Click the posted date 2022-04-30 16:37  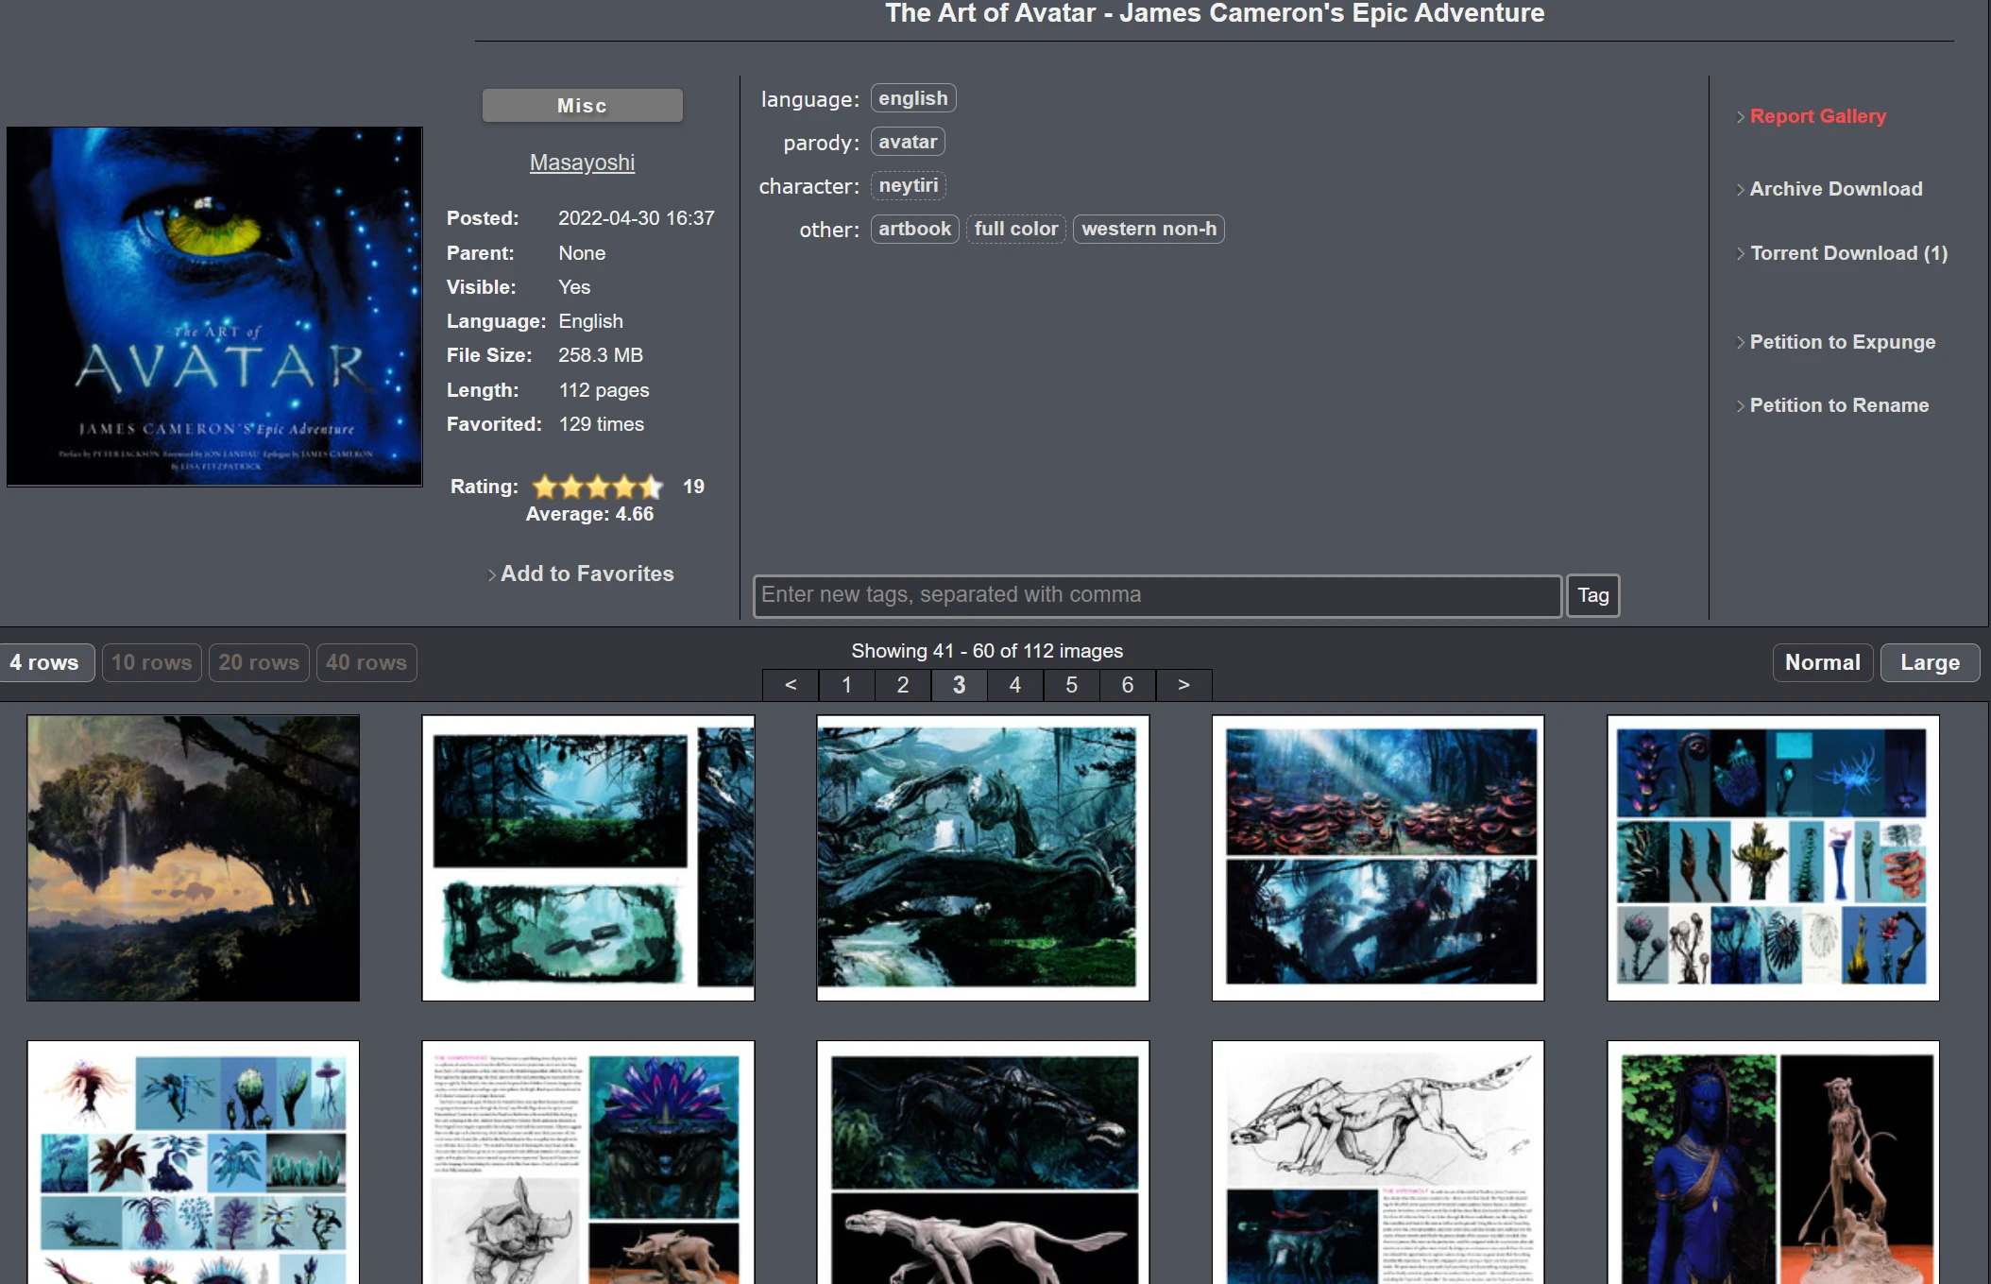click(636, 218)
